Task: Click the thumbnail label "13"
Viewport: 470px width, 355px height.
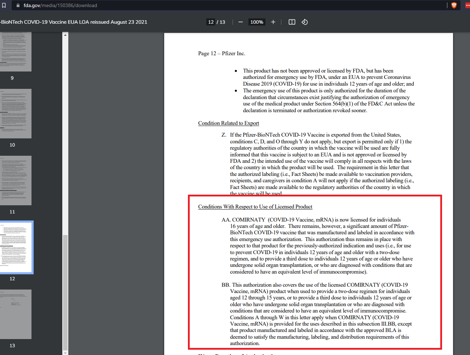Action: [12, 345]
